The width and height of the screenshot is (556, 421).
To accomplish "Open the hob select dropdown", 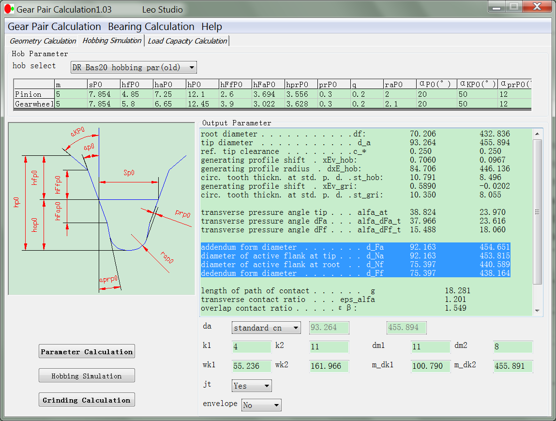I will coord(134,67).
